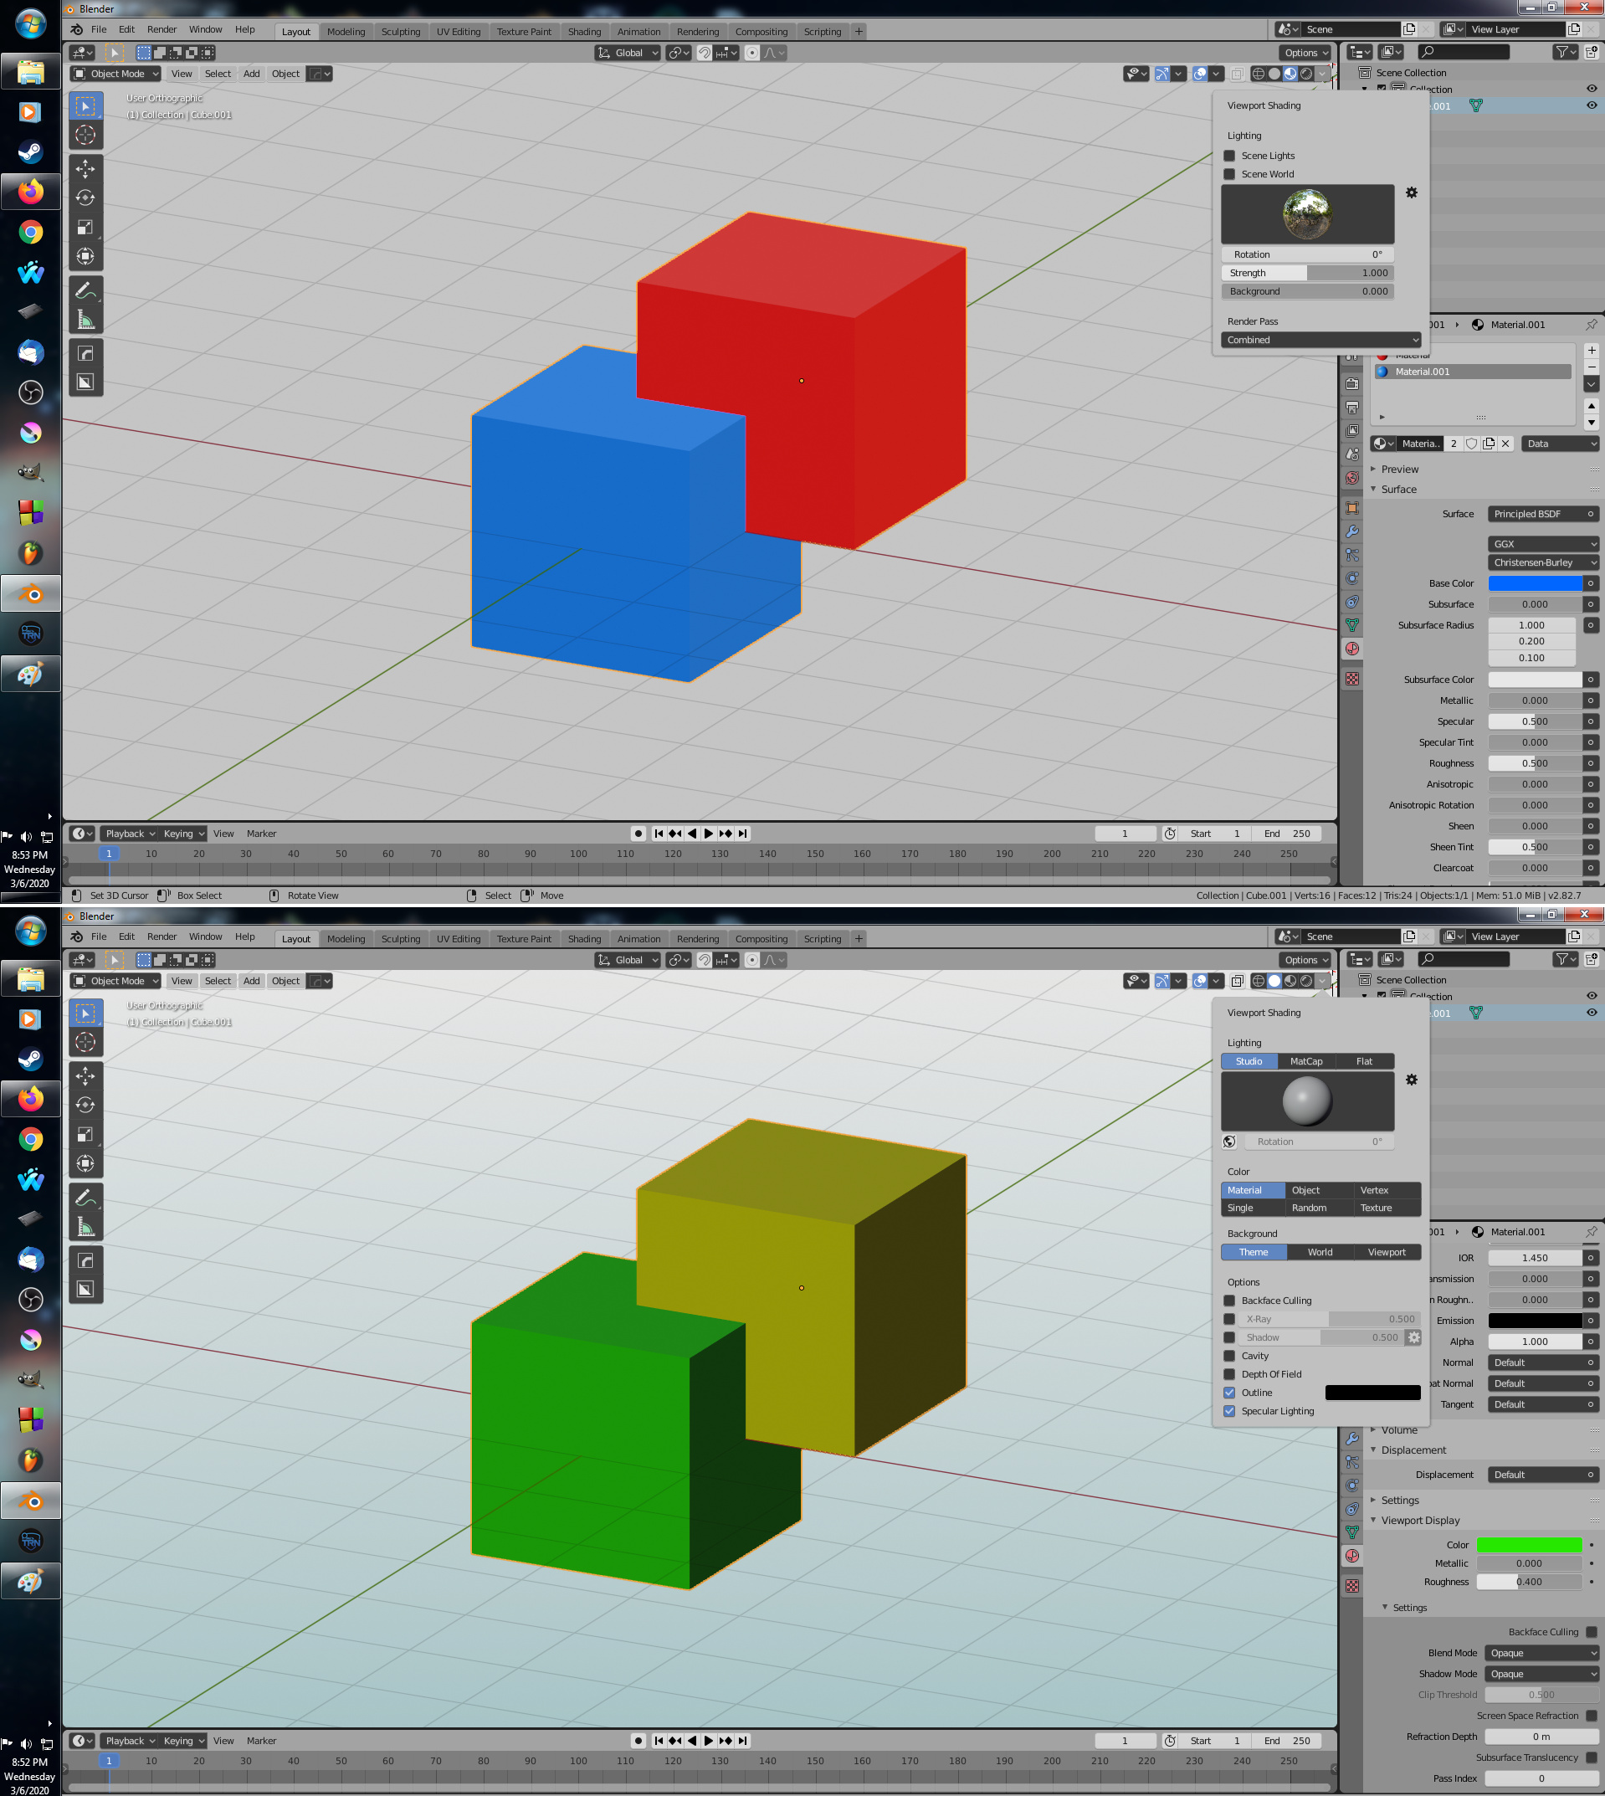
Task: Toggle X-ray icon in the bottom window header
Action: [1238, 981]
